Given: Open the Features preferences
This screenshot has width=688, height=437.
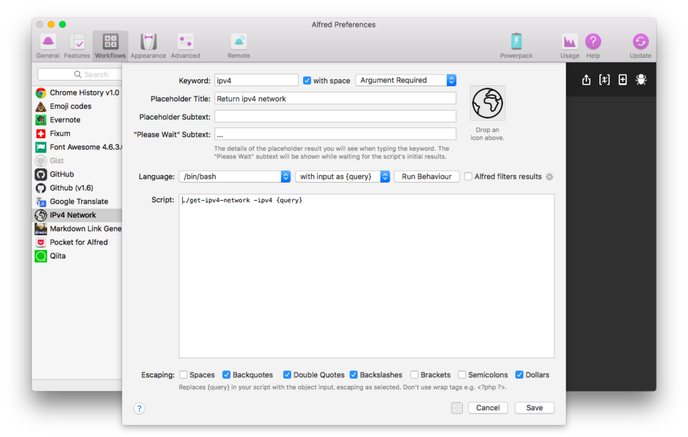Looking at the screenshot, I should (77, 46).
